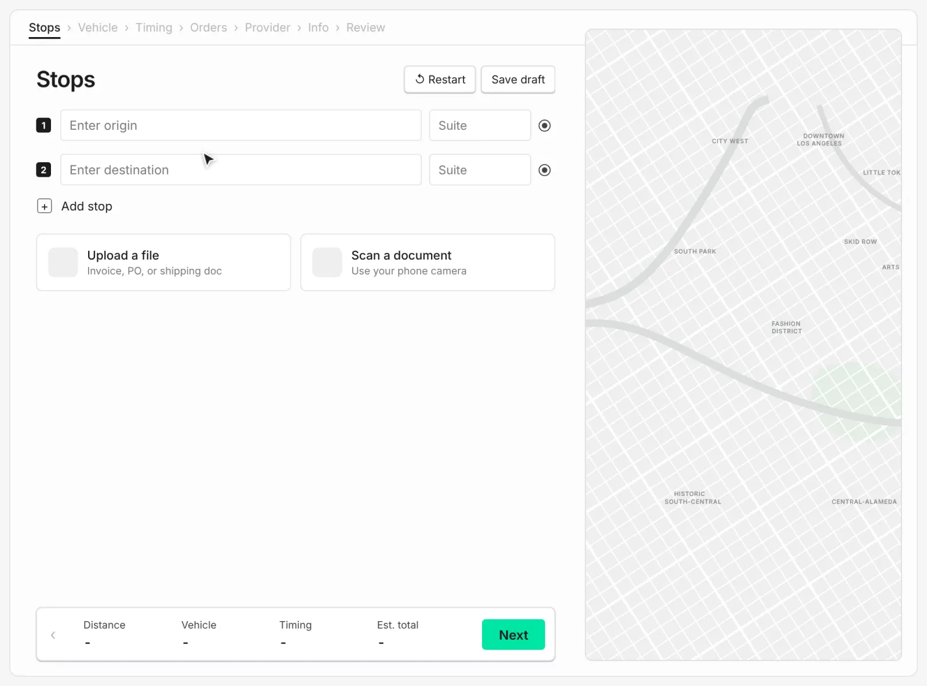Click the Restart circular arrow icon

[x=420, y=79]
